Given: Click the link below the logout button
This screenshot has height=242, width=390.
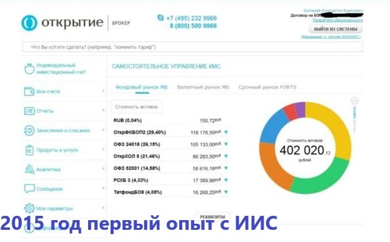Looking at the screenshot, I should click(331, 37).
